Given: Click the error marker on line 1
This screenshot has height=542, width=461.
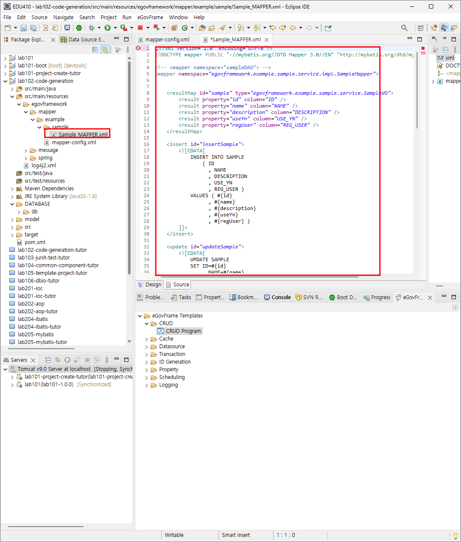Looking at the screenshot, I should pos(138,48).
